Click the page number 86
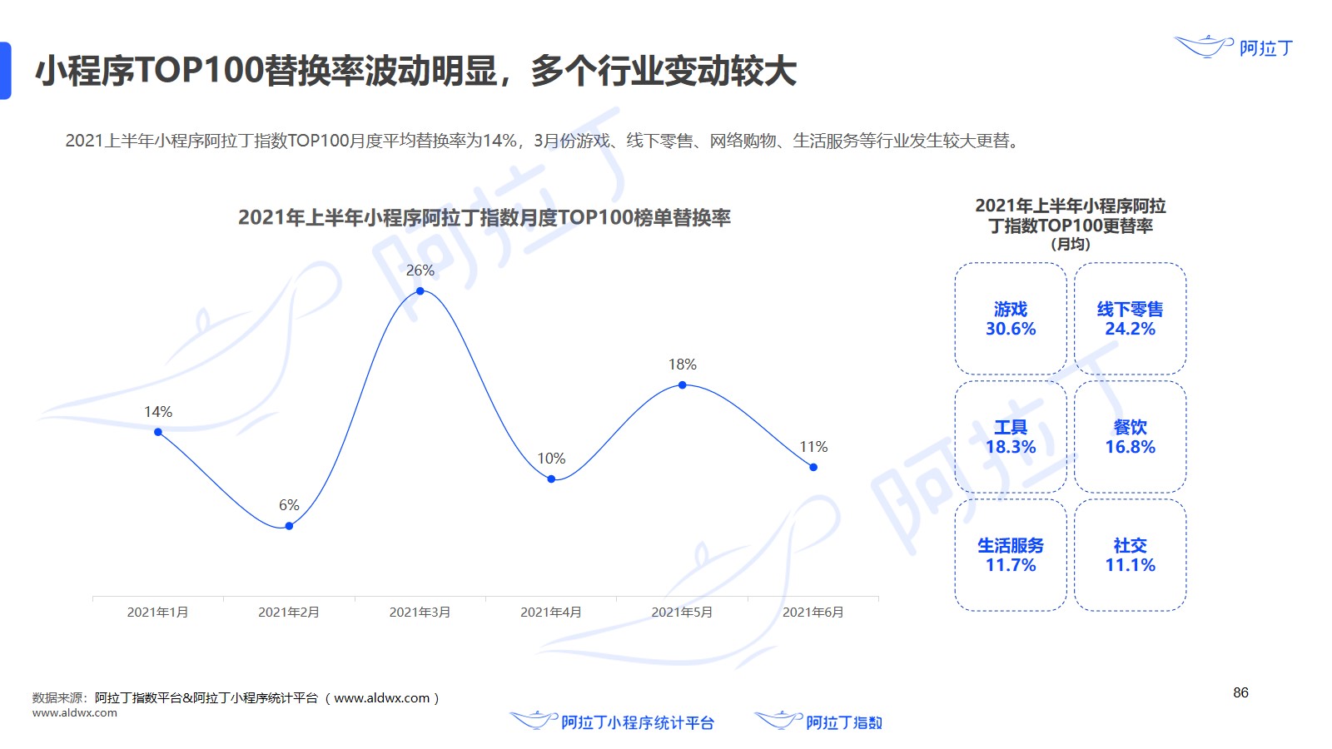 [x=1240, y=692]
